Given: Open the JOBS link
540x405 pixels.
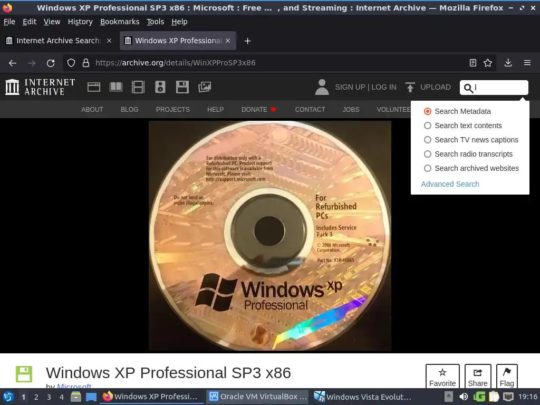Looking at the screenshot, I should (x=351, y=110).
